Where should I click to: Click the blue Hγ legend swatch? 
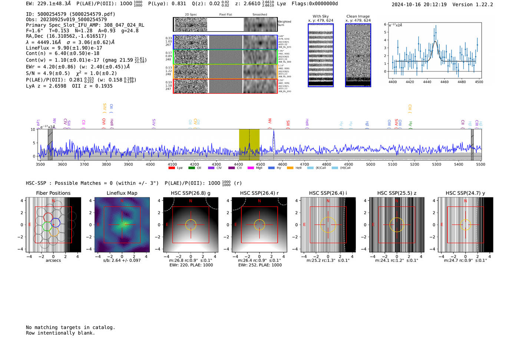[x=271, y=168]
